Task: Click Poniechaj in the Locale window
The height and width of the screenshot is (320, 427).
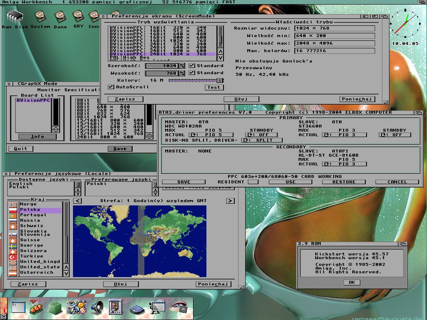Action: [x=213, y=284]
